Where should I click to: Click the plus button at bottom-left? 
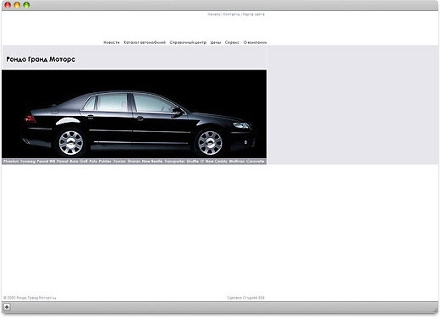click(x=7, y=307)
